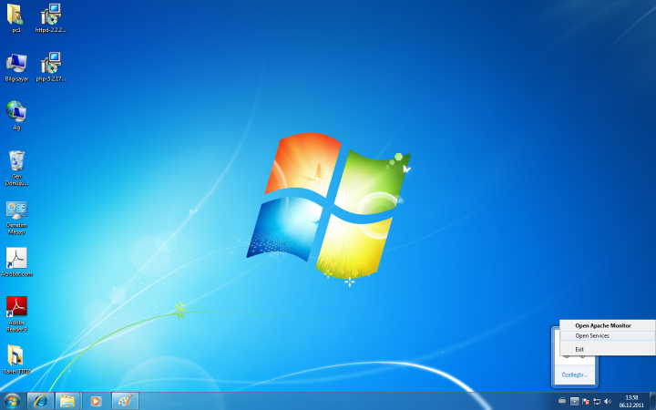Viewport: 656px width, 410px height.
Task: Select Open Apache Monitor from context menu
Action: pos(602,325)
